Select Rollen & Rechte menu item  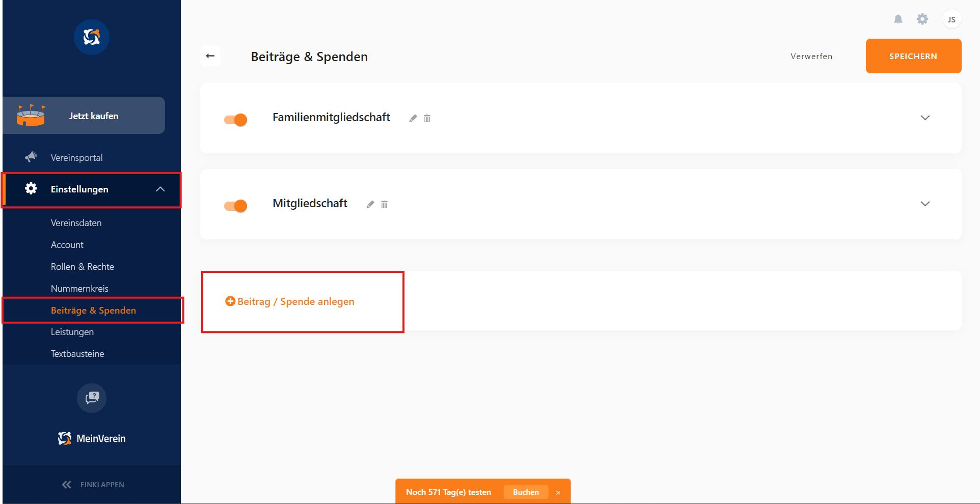click(83, 267)
